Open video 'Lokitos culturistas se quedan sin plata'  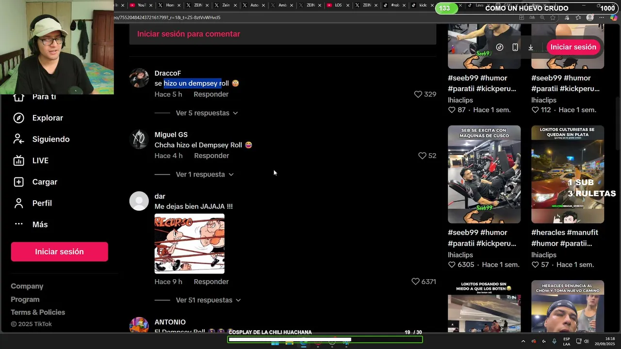tap(568, 174)
